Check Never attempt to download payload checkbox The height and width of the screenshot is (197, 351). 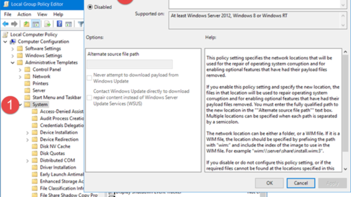(x=89, y=78)
